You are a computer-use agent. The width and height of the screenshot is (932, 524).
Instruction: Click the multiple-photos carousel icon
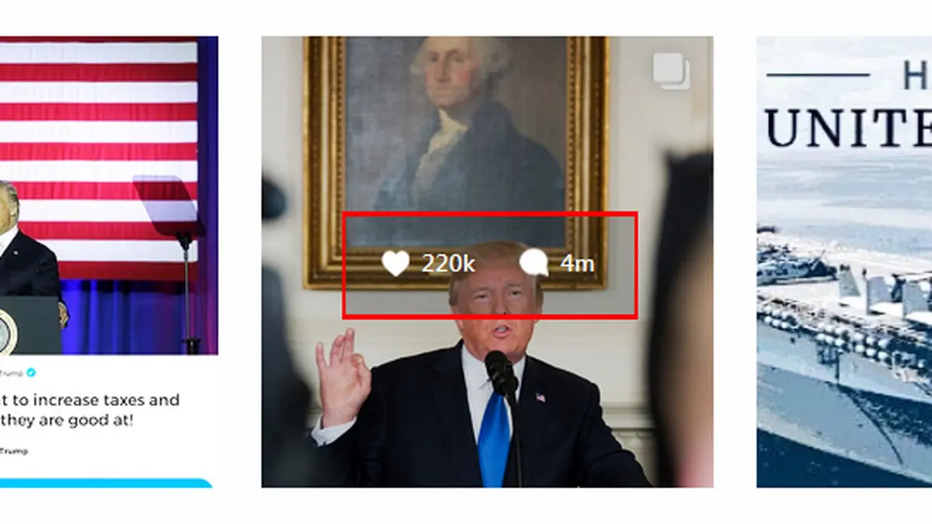[671, 71]
